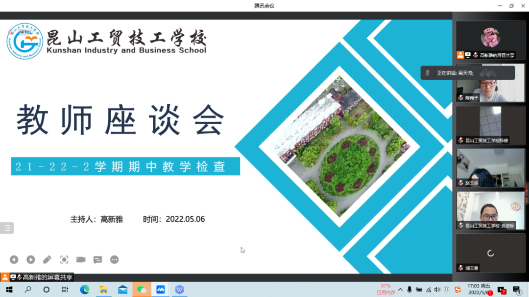Open network Wi-Fi tray icon
The width and height of the screenshot is (529, 297).
[x=429, y=290]
